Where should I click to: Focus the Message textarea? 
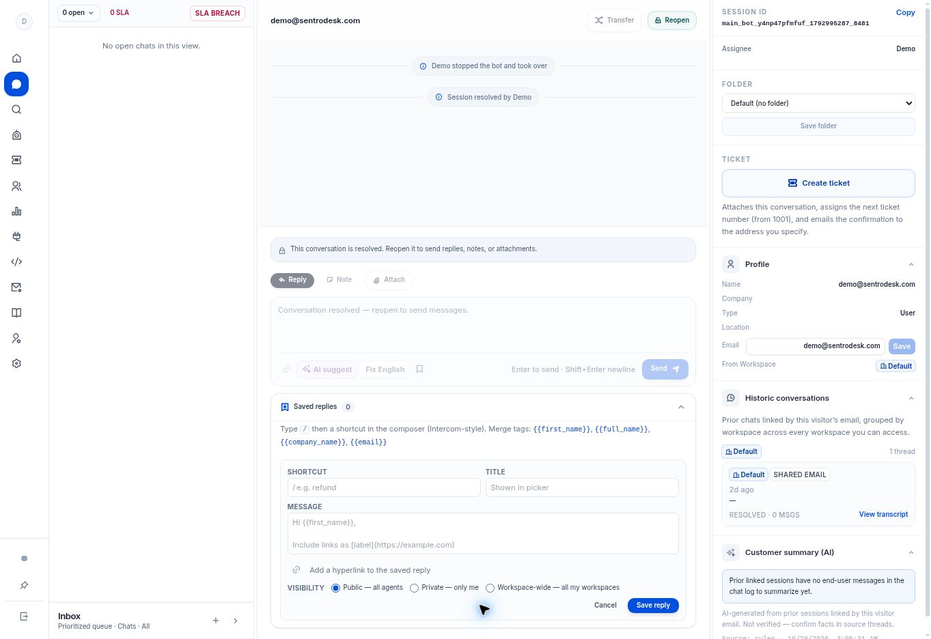[483, 534]
